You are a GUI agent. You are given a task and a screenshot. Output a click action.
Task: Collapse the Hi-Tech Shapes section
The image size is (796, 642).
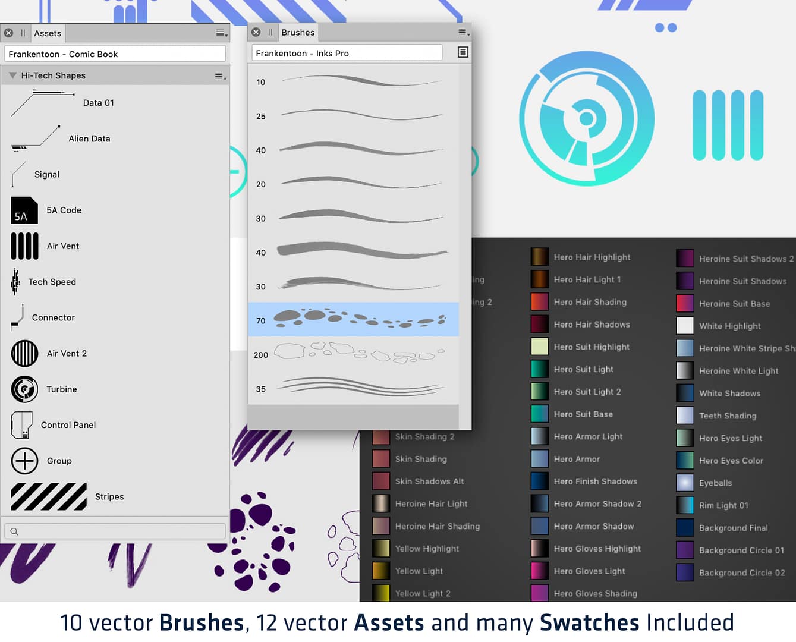coord(12,75)
